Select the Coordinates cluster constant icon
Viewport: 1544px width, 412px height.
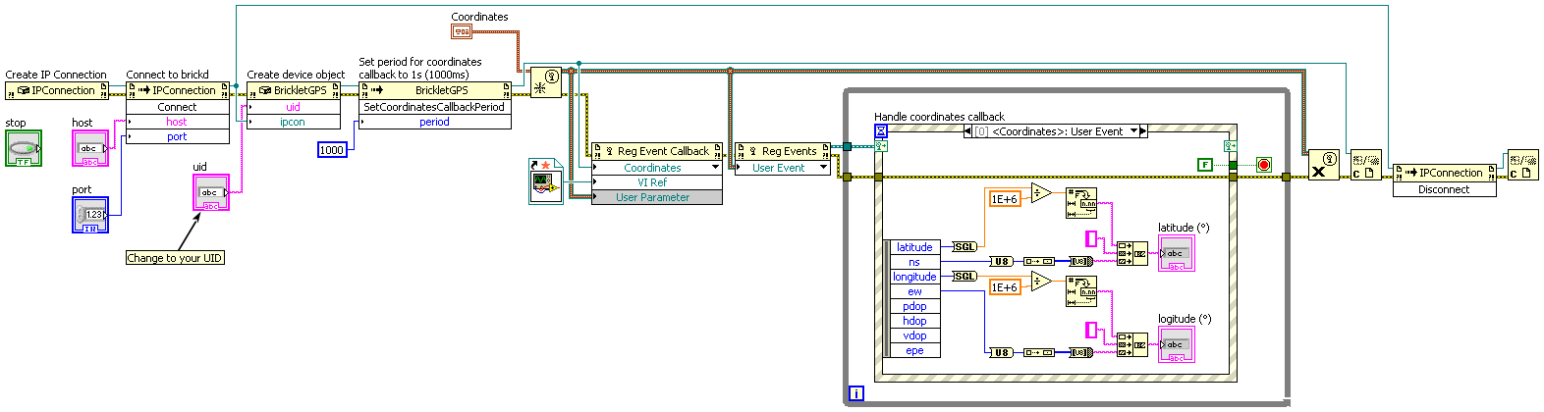pyautogui.click(x=462, y=31)
